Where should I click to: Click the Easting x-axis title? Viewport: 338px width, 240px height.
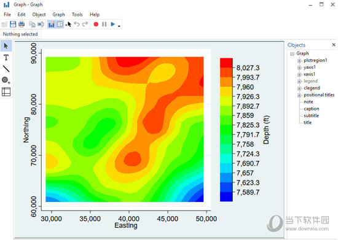pos(125,225)
